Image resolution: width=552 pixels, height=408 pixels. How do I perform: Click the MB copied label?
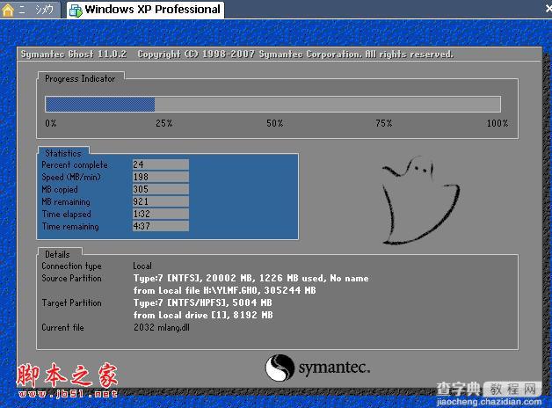tap(60, 189)
